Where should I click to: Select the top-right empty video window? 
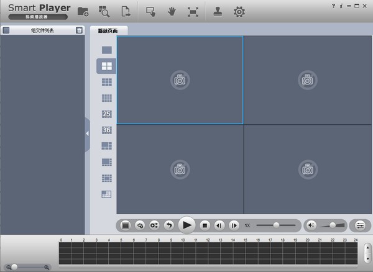pyautogui.click(x=308, y=80)
